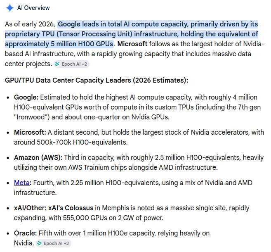The image size is (271, 252).
Task: Click the bold 'Google:' bullet label
Action: tap(26, 97)
